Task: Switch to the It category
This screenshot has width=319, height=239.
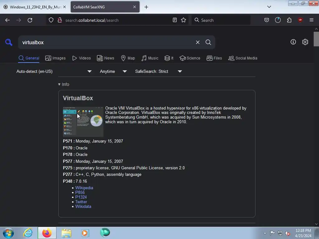Action: pyautogui.click(x=169, y=58)
